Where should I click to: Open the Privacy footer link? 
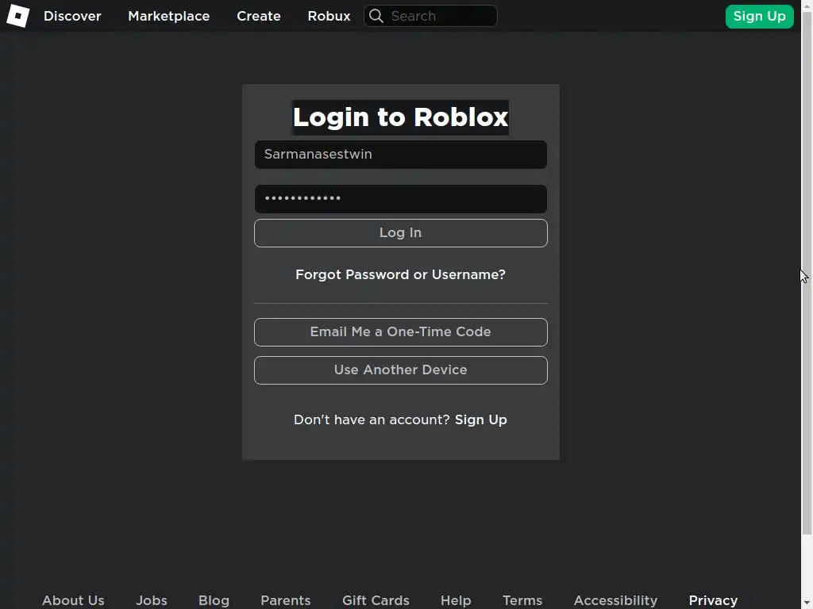pos(713,600)
